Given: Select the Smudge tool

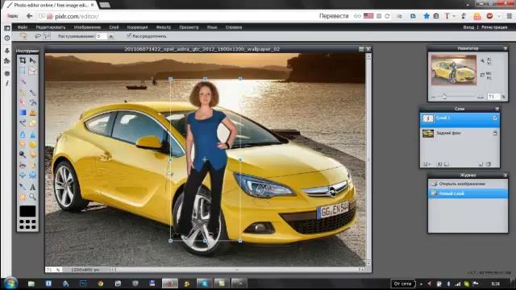Looking at the screenshot, I should pyautogui.click(x=23, y=144).
